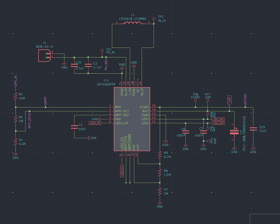
Task: Select the GND symbol under C24
Action: (253, 150)
